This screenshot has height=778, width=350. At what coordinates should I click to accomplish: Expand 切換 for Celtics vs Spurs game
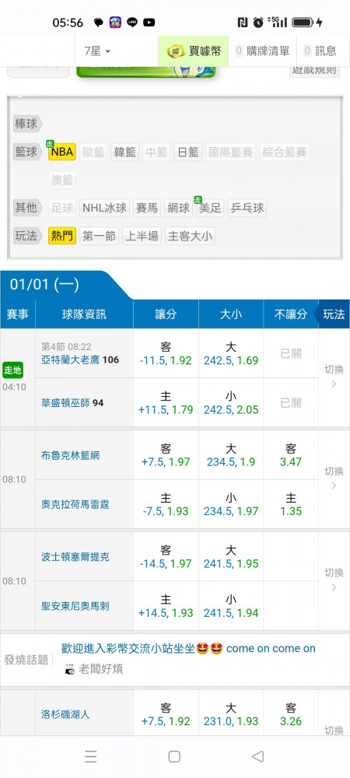pyautogui.click(x=334, y=580)
